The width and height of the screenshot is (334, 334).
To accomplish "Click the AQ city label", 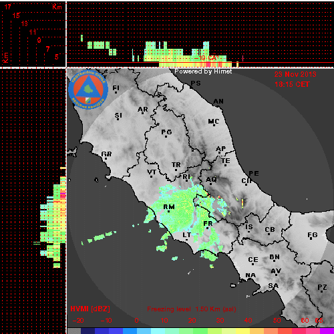I will pyautogui.click(x=211, y=180).
